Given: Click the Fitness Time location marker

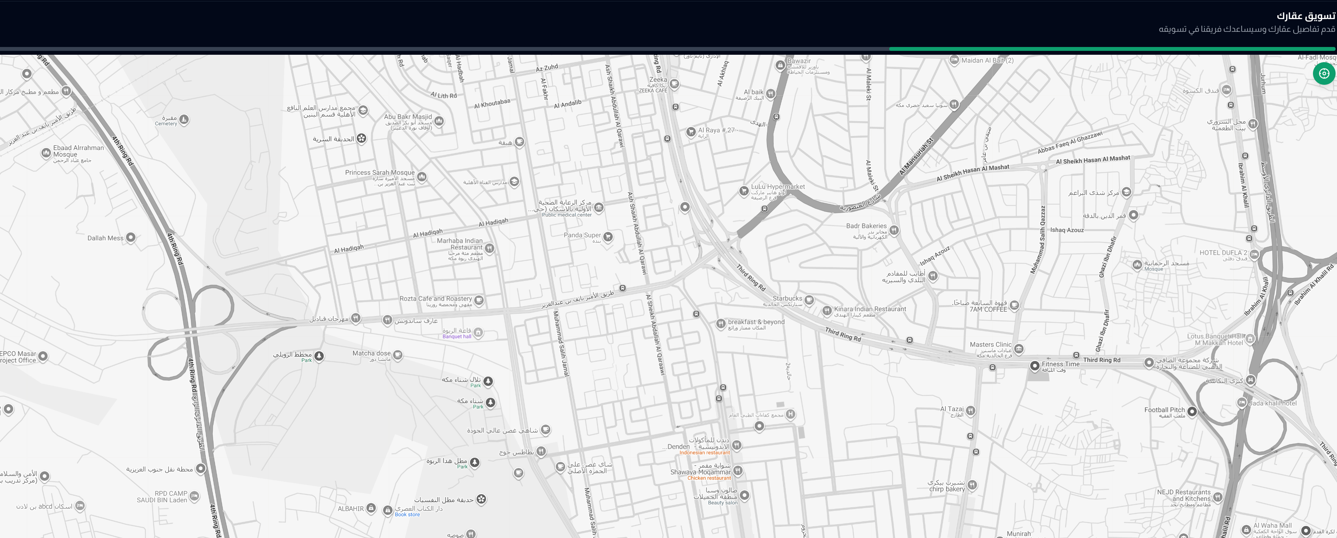Looking at the screenshot, I should [x=1034, y=365].
